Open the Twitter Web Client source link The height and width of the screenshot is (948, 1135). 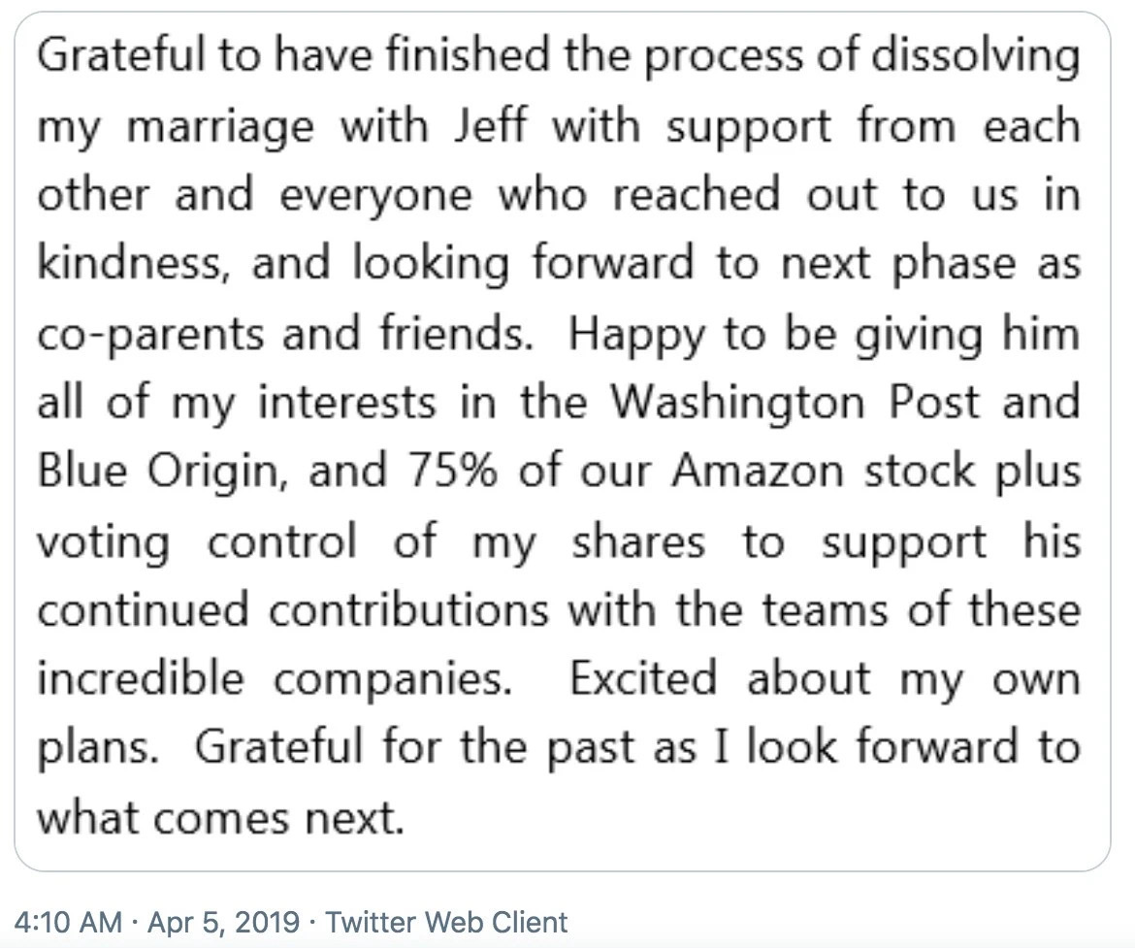point(446,922)
